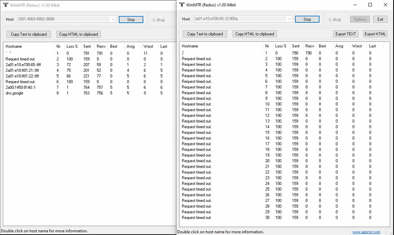Copy HTML to clipboard in the right window
This screenshot has width=394, height=235.
pyautogui.click(x=255, y=34)
